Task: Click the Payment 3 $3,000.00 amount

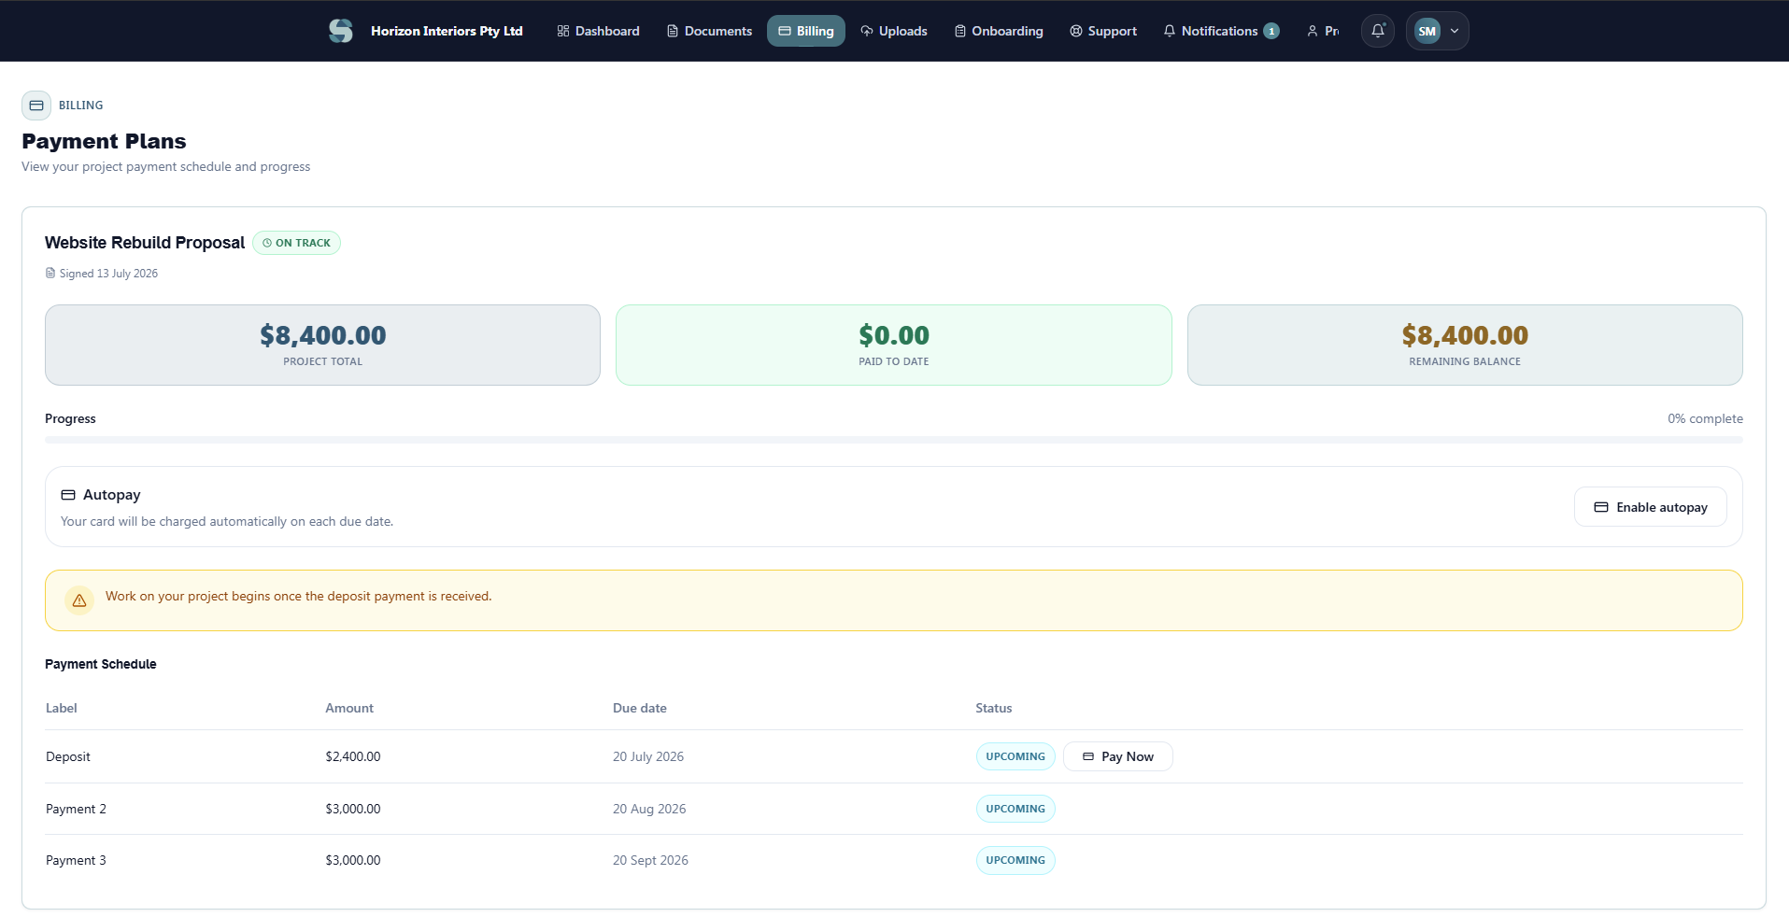Action: [x=353, y=860]
